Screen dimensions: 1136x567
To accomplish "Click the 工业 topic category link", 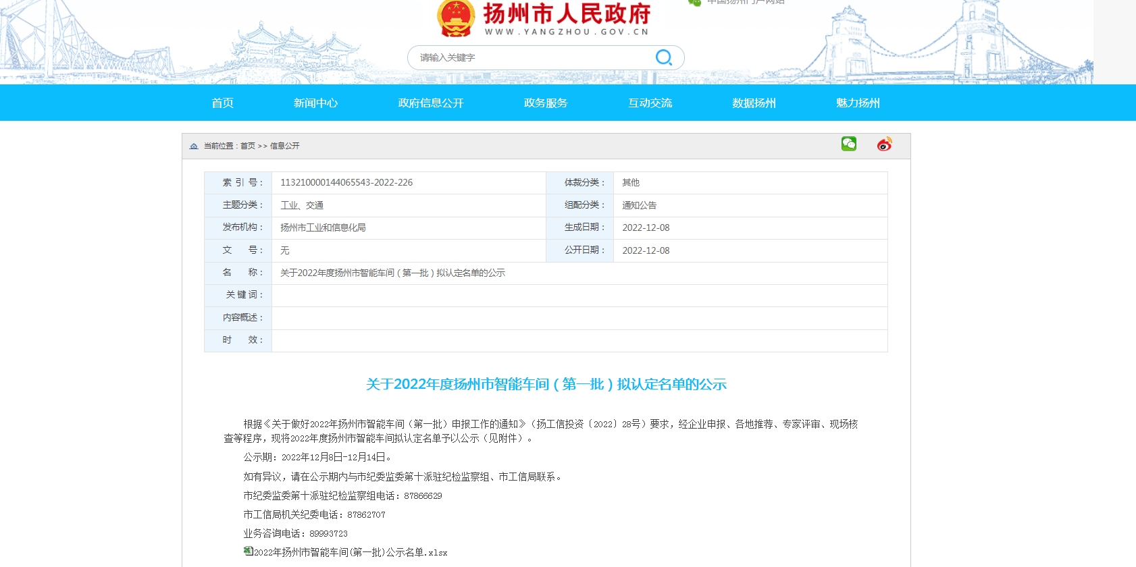I will click(289, 205).
